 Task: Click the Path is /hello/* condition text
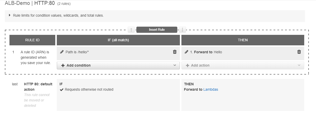[x=77, y=52]
